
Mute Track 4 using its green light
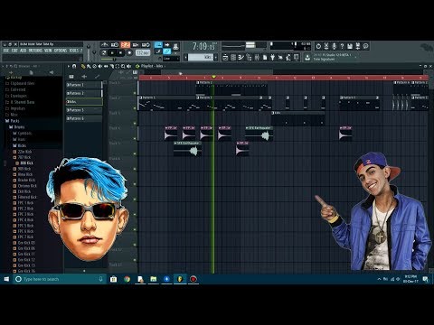(x=135, y=138)
